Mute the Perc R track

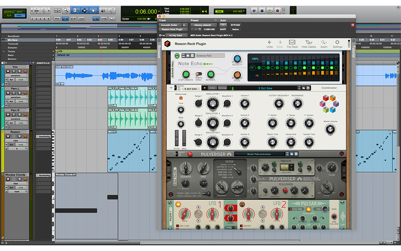[25, 114]
